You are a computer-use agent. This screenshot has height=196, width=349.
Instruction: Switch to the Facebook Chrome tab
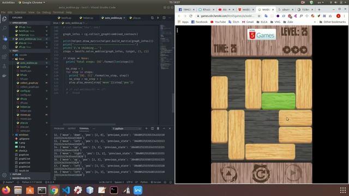click(x=186, y=10)
